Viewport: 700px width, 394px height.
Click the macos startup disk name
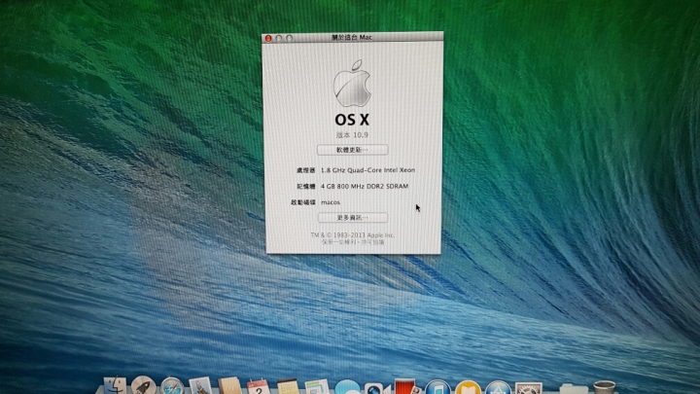point(331,202)
